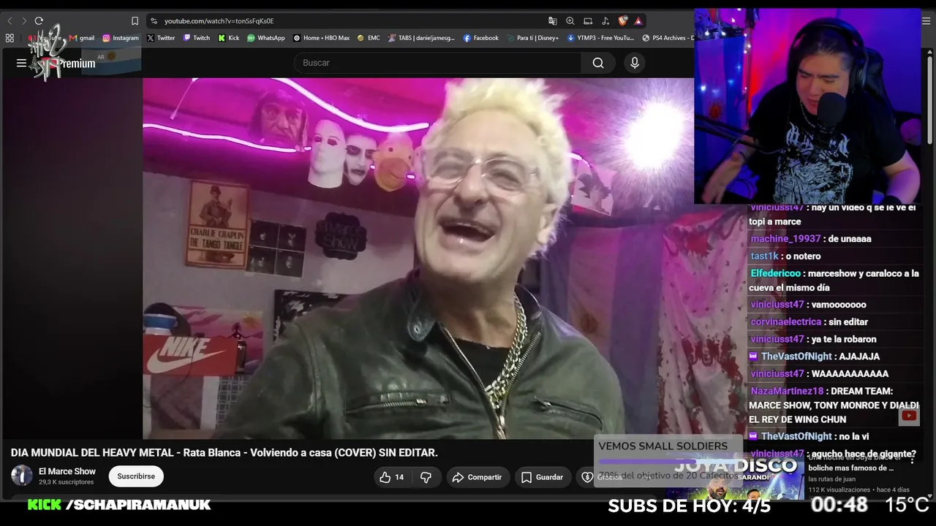Search by voice with the microphone
Screen dimensions: 936x526
(635, 63)
